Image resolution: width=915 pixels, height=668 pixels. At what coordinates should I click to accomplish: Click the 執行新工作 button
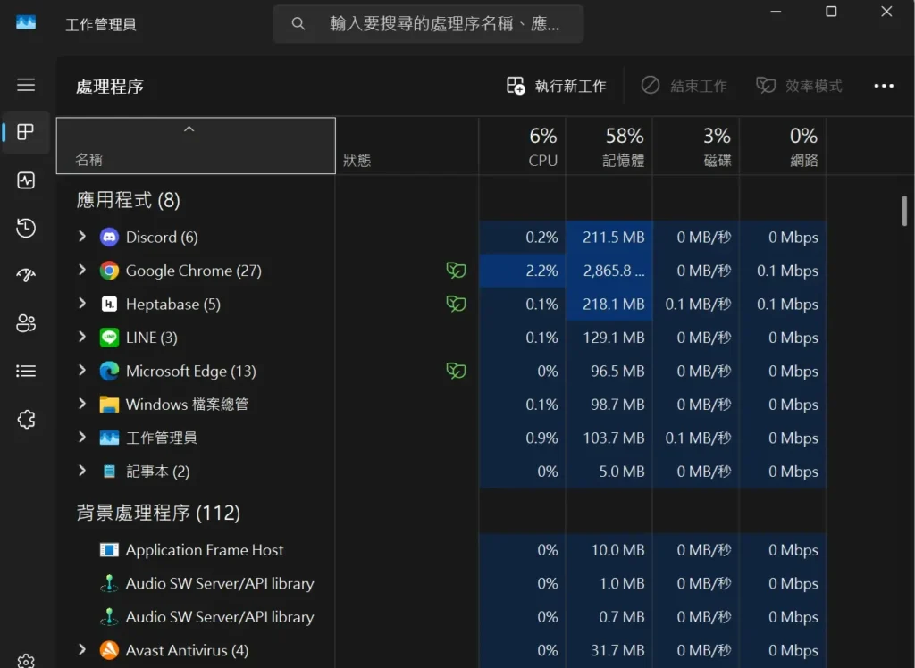coord(558,86)
